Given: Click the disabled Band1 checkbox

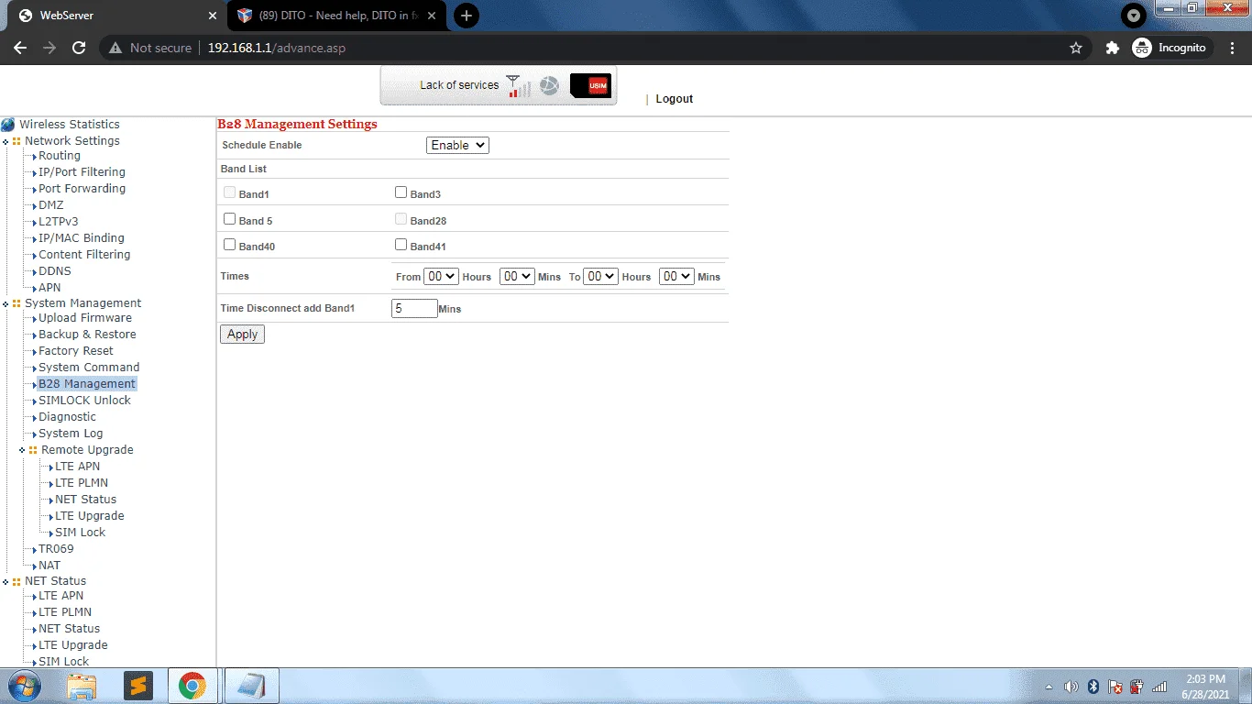Looking at the screenshot, I should click(x=230, y=192).
